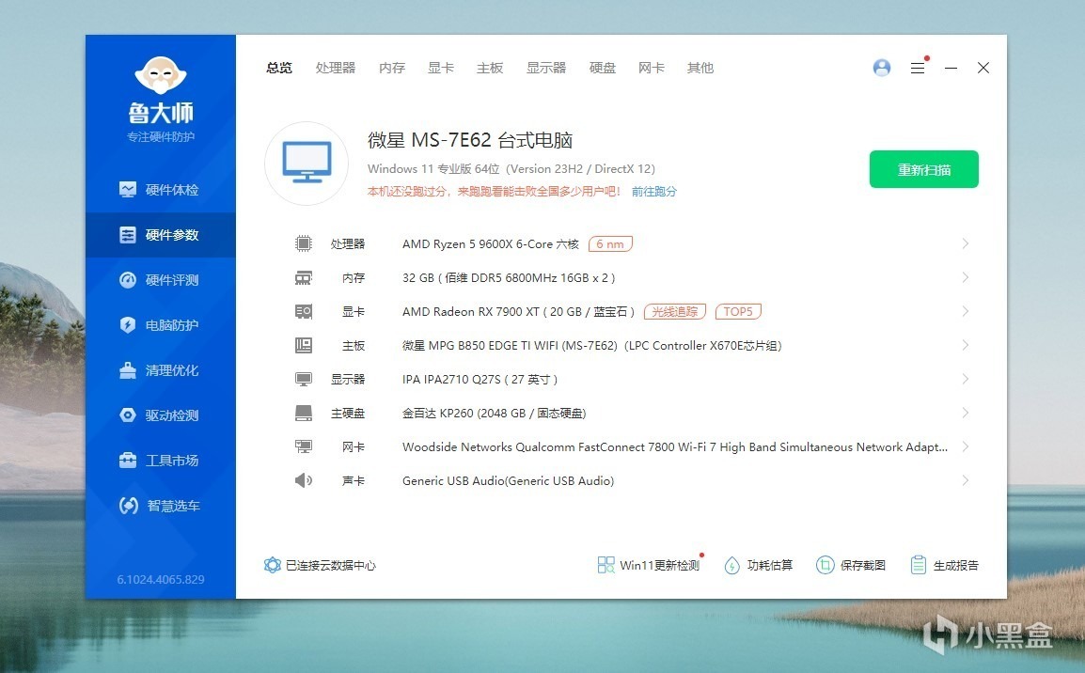
Task: Click the 显卡 graphics card icon
Action: click(x=303, y=311)
